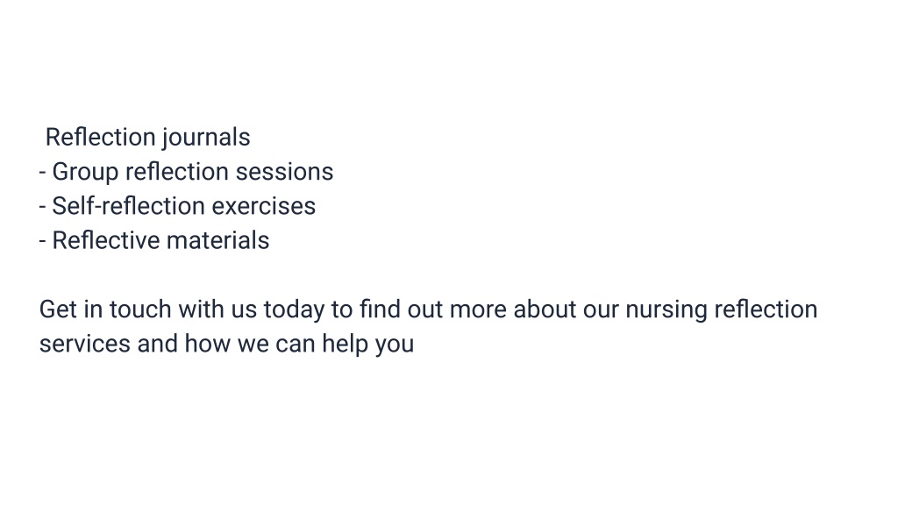This screenshot has width=898, height=505.
Task: Click the word 'sessions' in the list
Action: click(x=285, y=173)
